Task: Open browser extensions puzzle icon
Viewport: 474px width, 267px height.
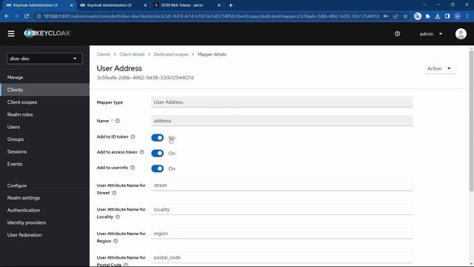Action: pos(427,16)
